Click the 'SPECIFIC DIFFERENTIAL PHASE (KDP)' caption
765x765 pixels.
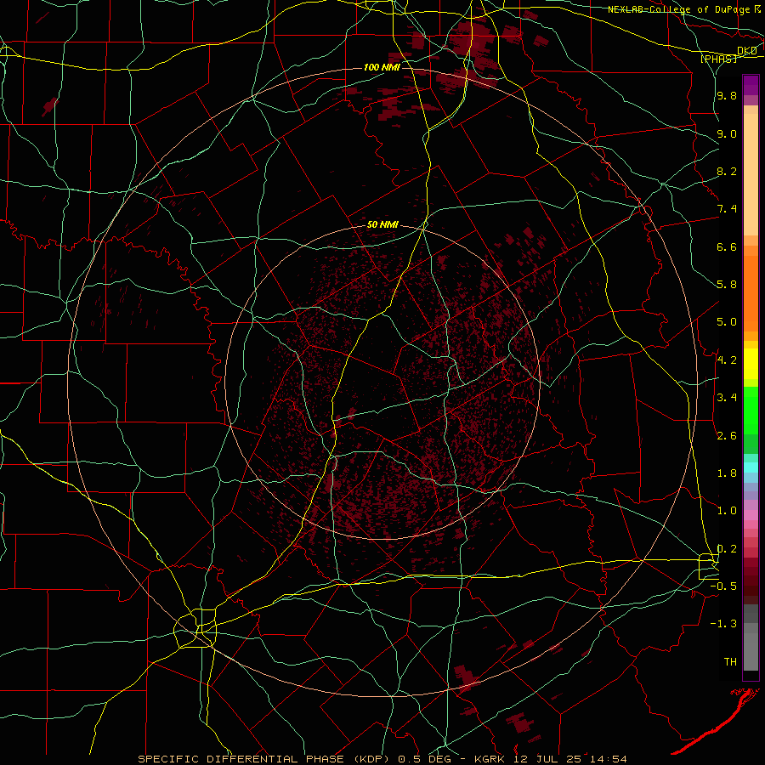[264, 759]
